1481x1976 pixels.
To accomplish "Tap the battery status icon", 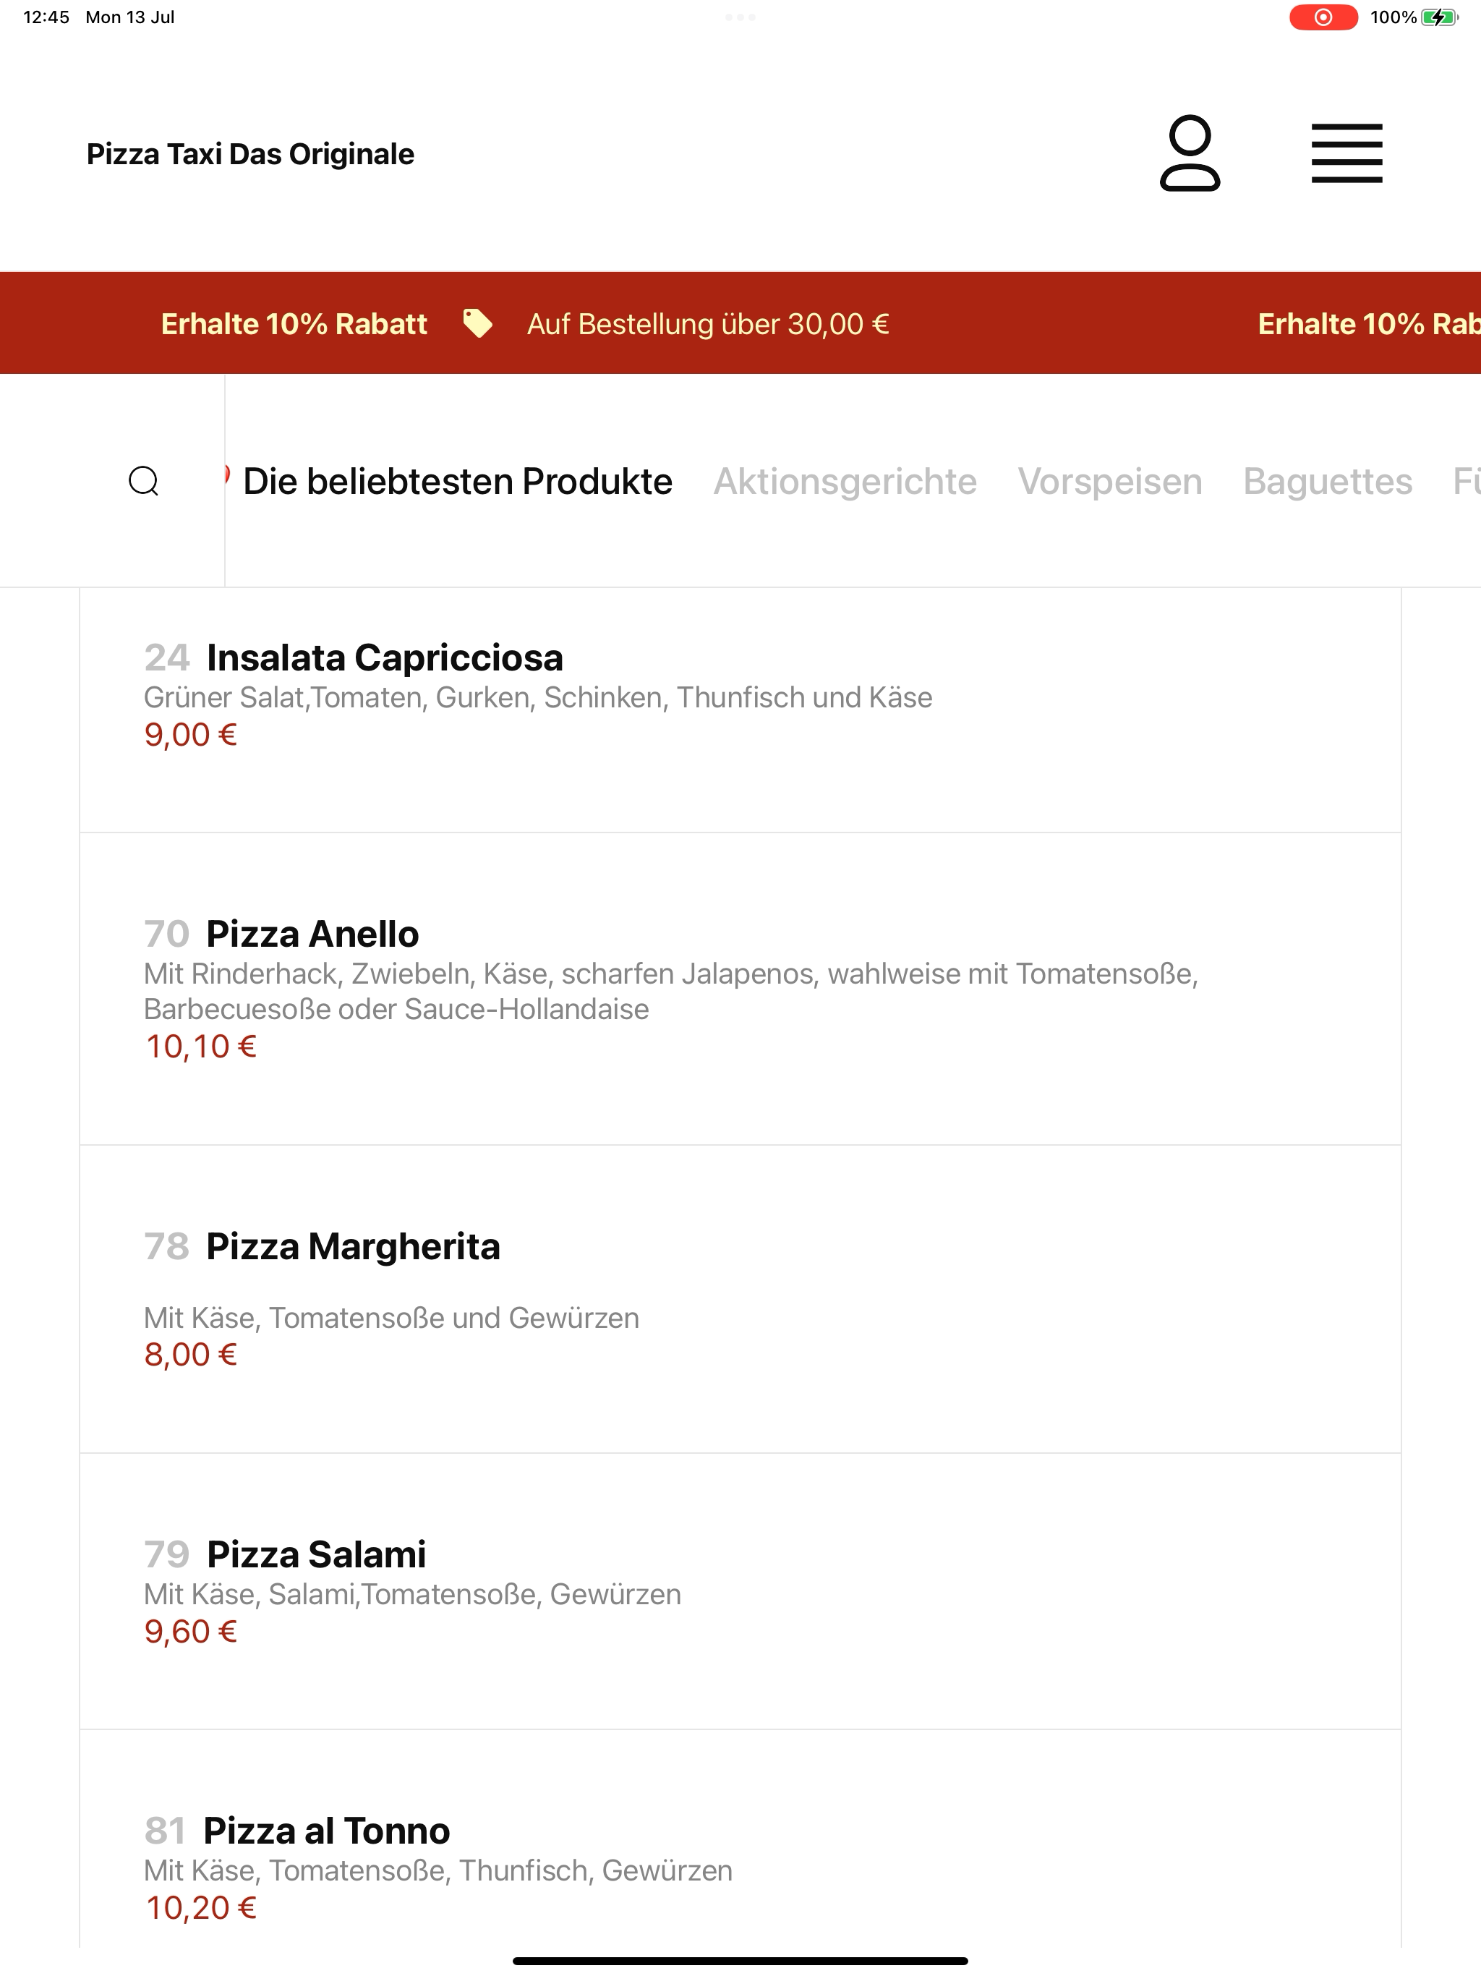I will click(x=1439, y=17).
